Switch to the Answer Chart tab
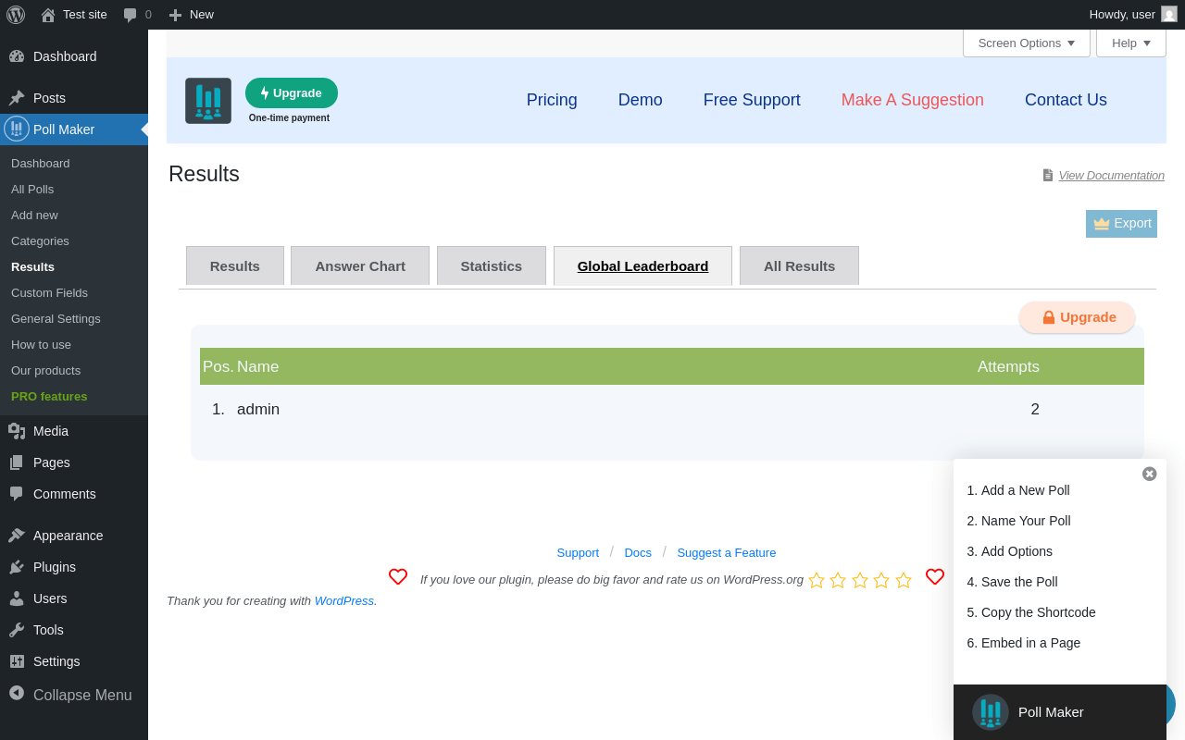This screenshot has width=1185, height=740. [360, 266]
